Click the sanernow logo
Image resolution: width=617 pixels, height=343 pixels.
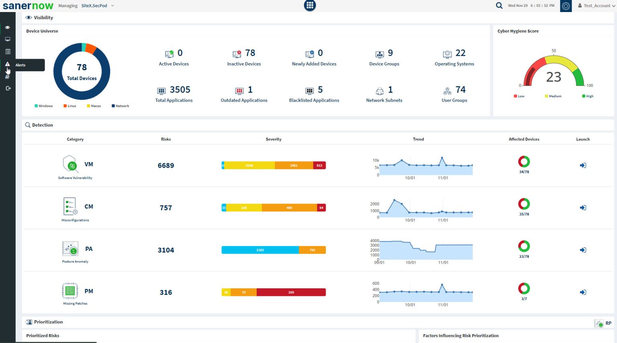click(x=28, y=6)
